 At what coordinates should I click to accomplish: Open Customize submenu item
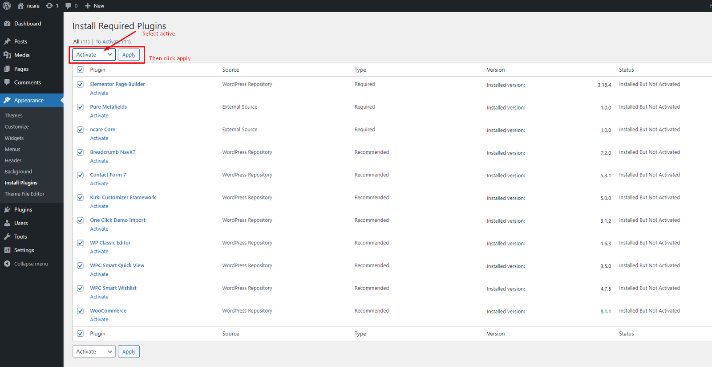(x=16, y=126)
